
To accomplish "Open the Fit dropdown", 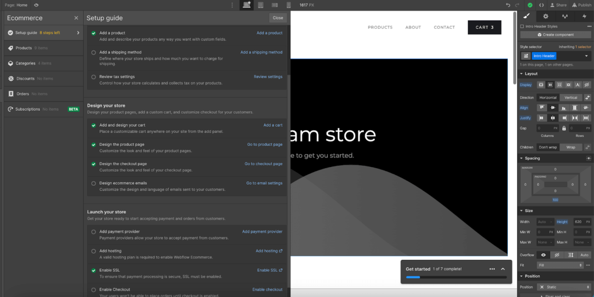I will pyautogui.click(x=560, y=265).
